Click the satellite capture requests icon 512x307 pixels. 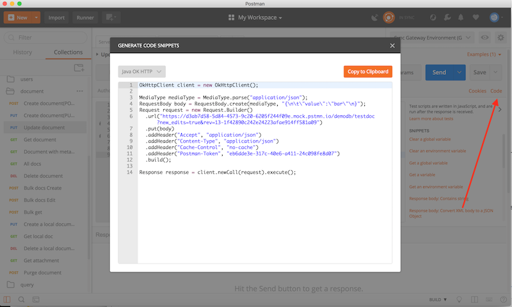click(374, 18)
